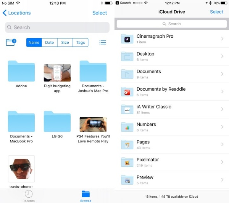Open the Preview folder icon
Image resolution: width=229 pixels, height=203 pixels.
127,180
